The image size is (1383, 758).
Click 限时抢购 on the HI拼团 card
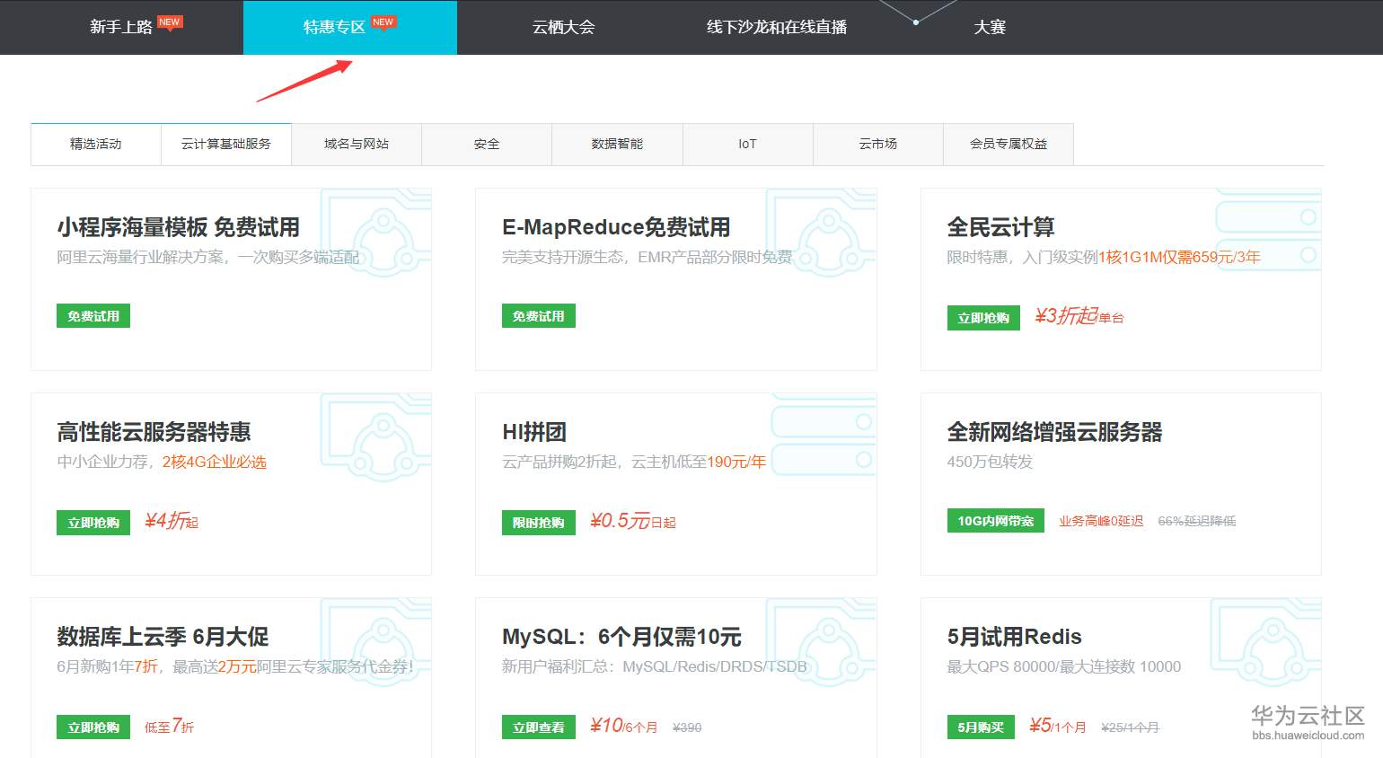pyautogui.click(x=539, y=523)
